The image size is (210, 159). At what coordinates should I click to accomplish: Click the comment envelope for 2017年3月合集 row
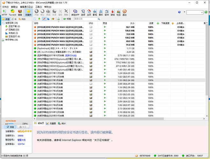[x=91, y=87]
